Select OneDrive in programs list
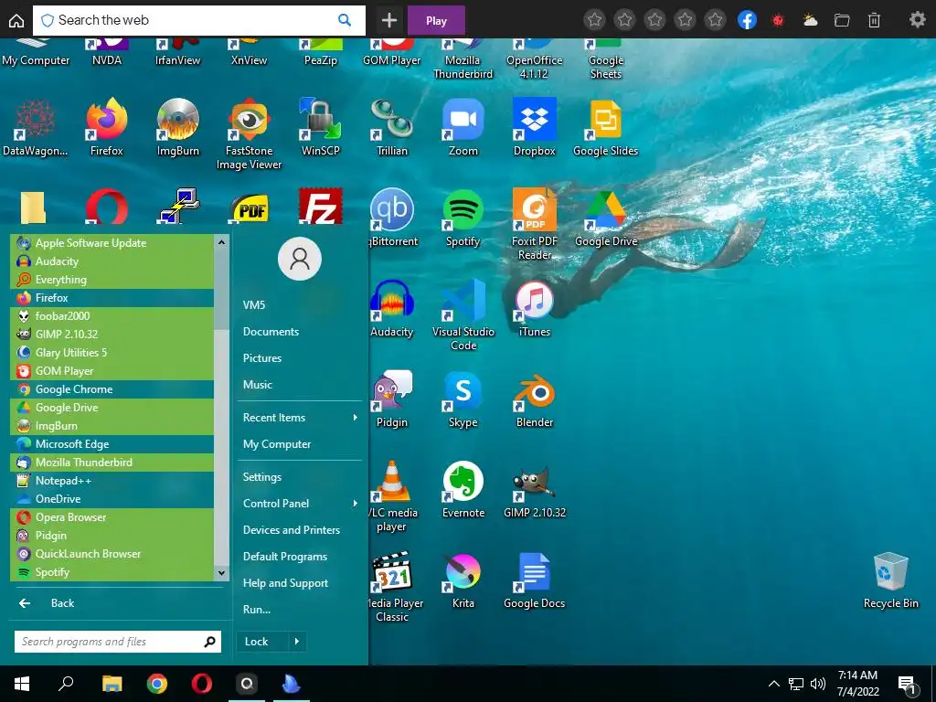Screen dimensions: 936x702 [112, 499]
